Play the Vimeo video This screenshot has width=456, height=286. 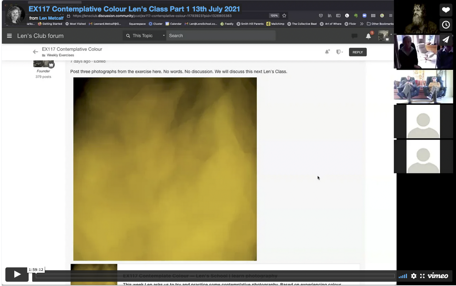tap(17, 275)
